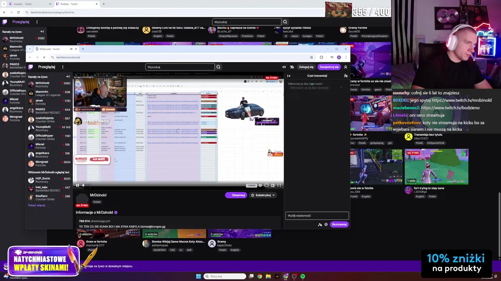Open OfficialHyper channel in front sidebar
501x281 pixels.
click(49, 137)
